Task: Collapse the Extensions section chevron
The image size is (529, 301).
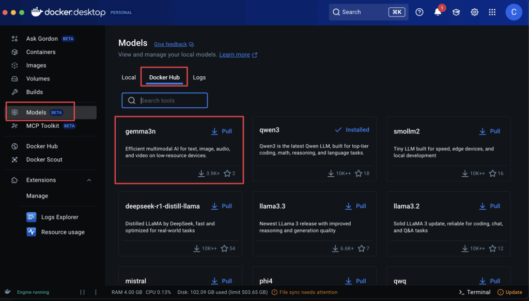Action: [89, 180]
